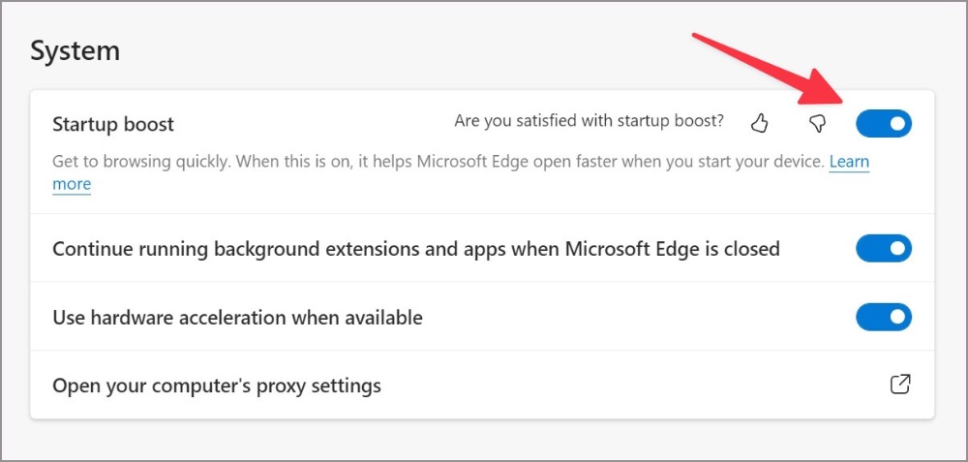This screenshot has height=462, width=968.
Task: Click the 'Are you satisfied with startup boost?' text
Action: click(x=589, y=120)
